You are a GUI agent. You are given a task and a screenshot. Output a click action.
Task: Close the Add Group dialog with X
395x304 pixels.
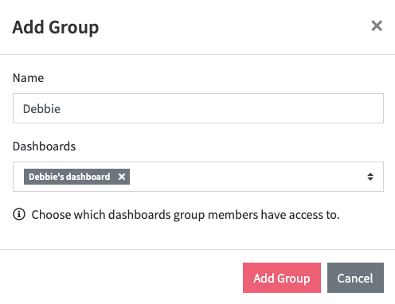[377, 26]
